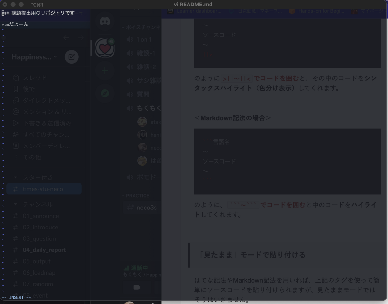Collapse the PRACTICE category
The height and width of the screenshot is (304, 388).
(123, 196)
